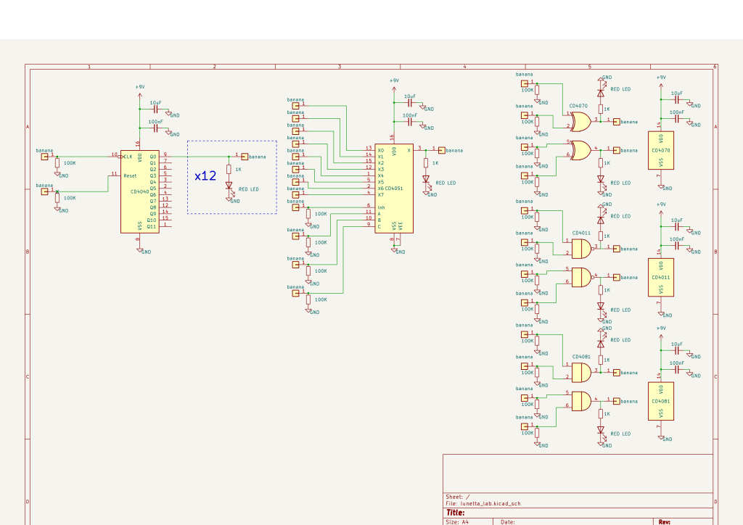Select the blue x12 text annotation

tap(205, 175)
